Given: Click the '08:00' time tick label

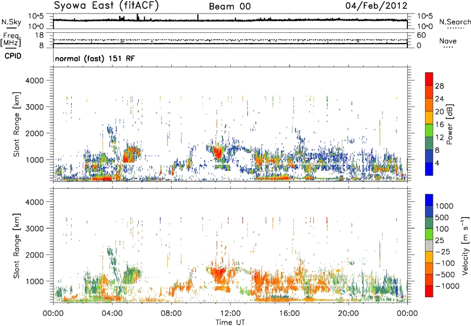Looking at the screenshot, I should point(171,314).
